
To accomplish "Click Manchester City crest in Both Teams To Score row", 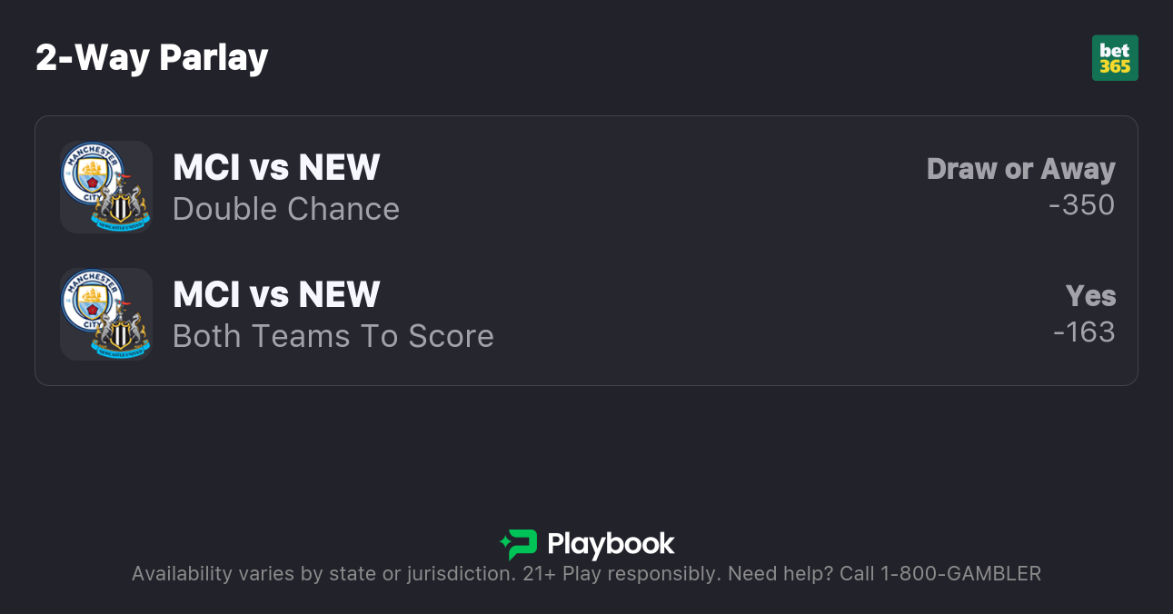I will [91, 296].
